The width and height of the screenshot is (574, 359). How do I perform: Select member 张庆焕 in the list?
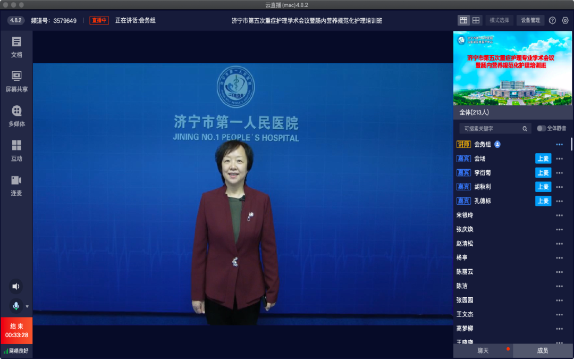pos(465,229)
